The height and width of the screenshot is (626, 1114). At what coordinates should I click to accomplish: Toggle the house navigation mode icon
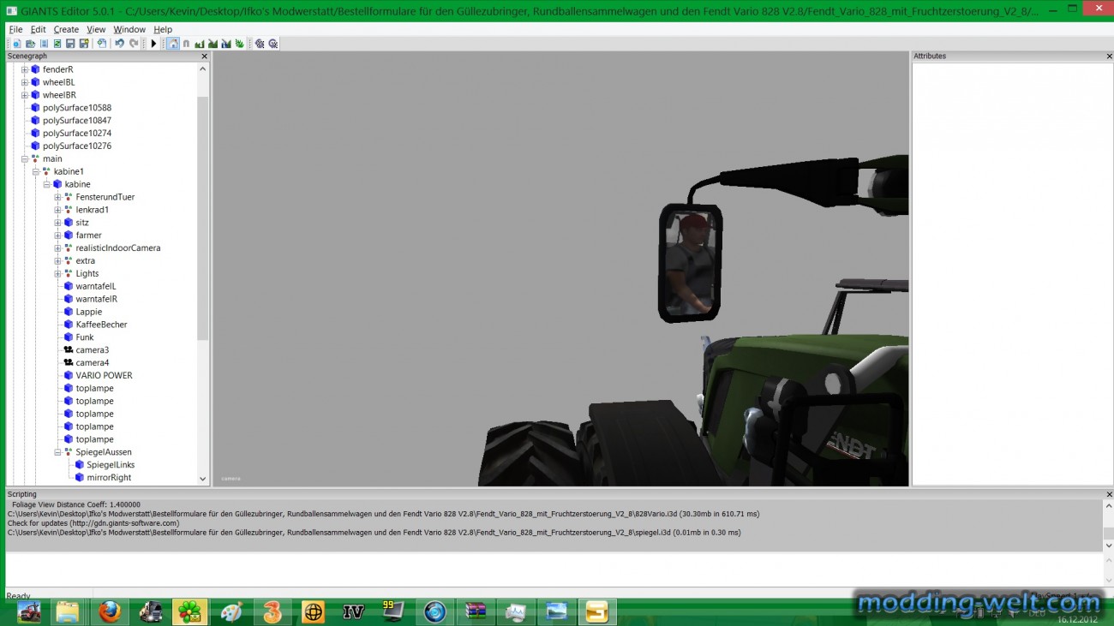click(x=173, y=44)
